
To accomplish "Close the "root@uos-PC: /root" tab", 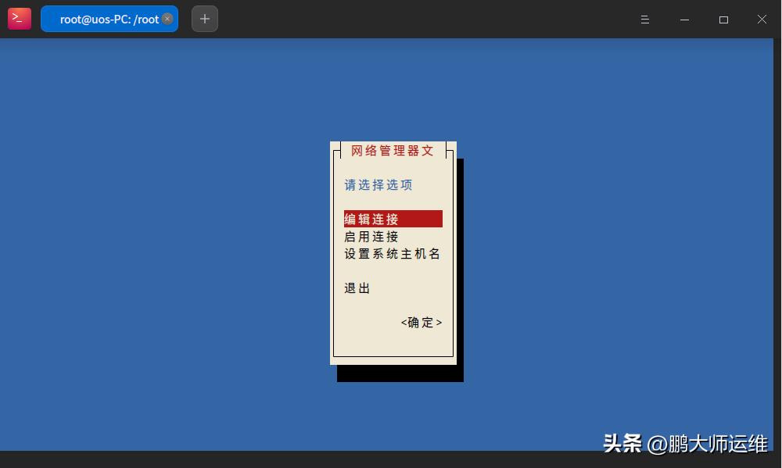I will [167, 19].
